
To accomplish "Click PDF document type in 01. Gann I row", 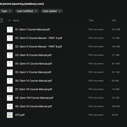I will (x=96, y=30).
